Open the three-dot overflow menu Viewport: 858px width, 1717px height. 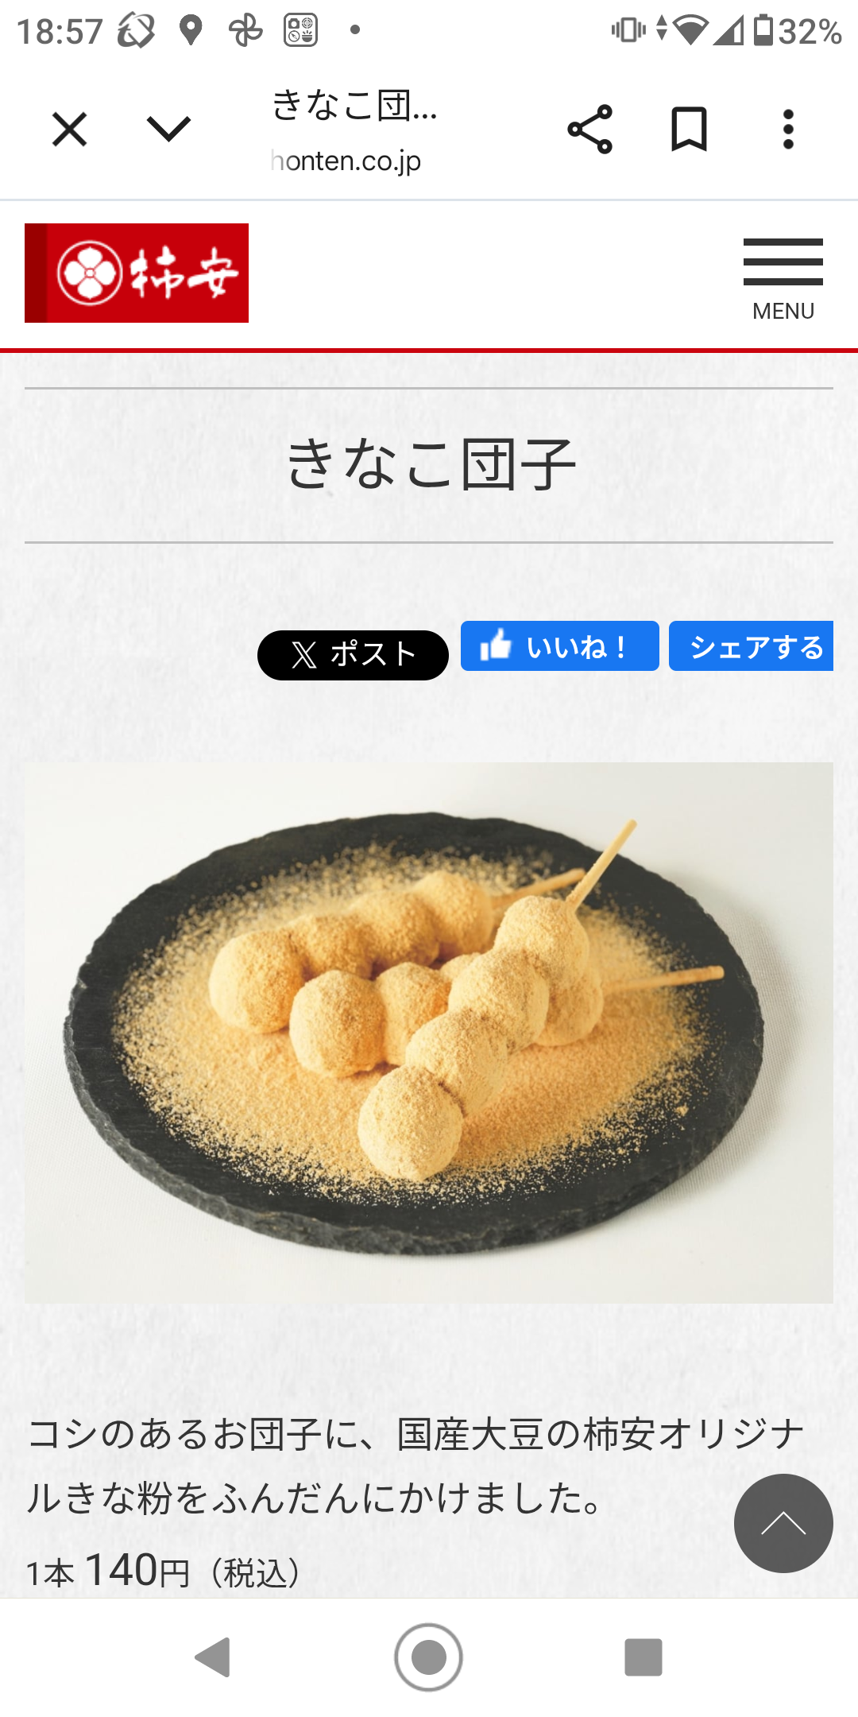coord(788,130)
